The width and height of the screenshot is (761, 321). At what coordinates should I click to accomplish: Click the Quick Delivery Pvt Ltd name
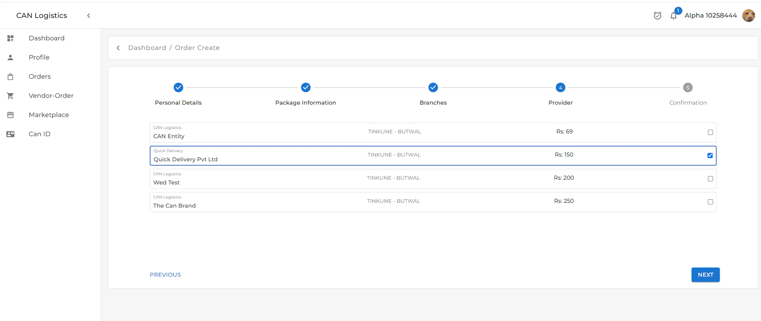186,159
